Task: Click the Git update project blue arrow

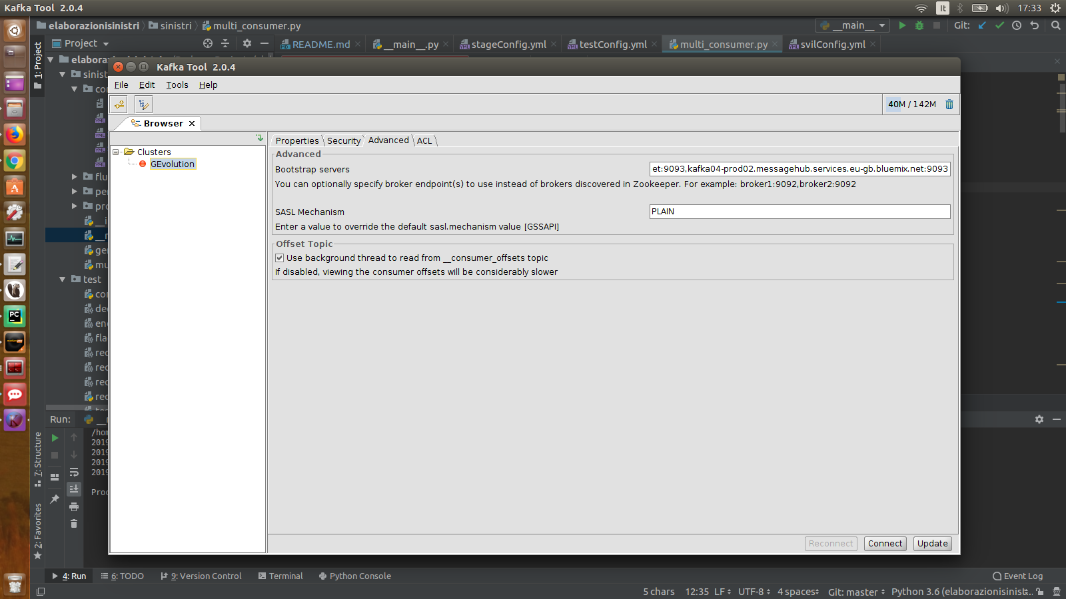Action: point(982,25)
